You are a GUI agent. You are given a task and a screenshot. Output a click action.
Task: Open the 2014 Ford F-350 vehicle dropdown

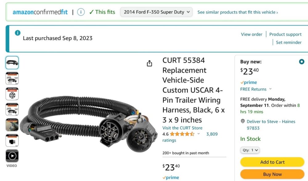[156, 12]
